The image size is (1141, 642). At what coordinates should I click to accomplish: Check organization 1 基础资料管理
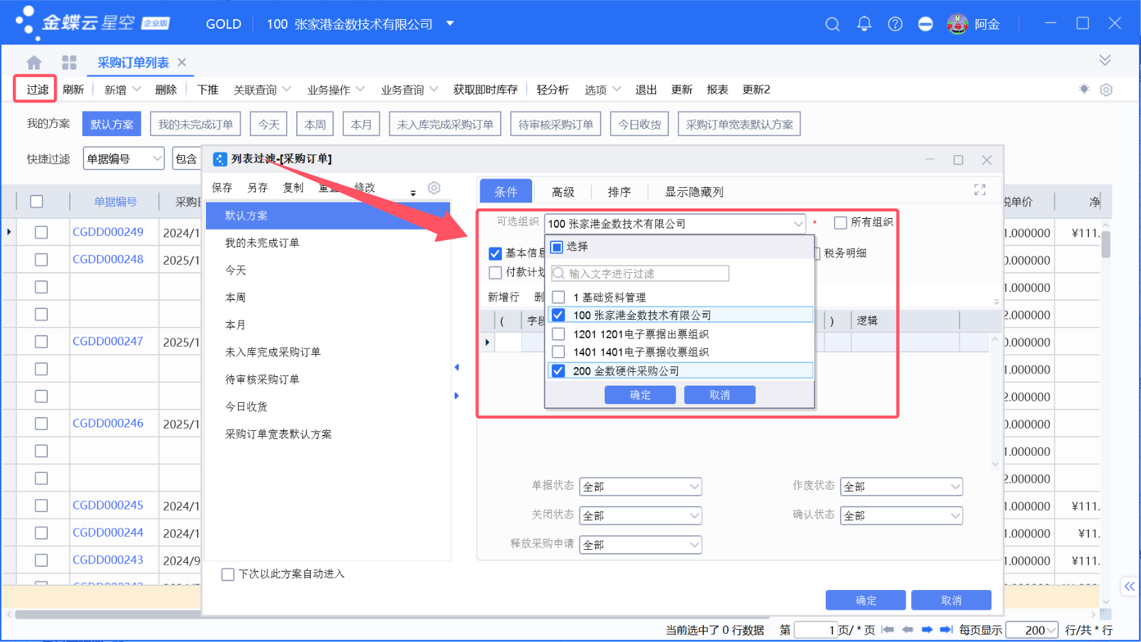[x=558, y=297]
